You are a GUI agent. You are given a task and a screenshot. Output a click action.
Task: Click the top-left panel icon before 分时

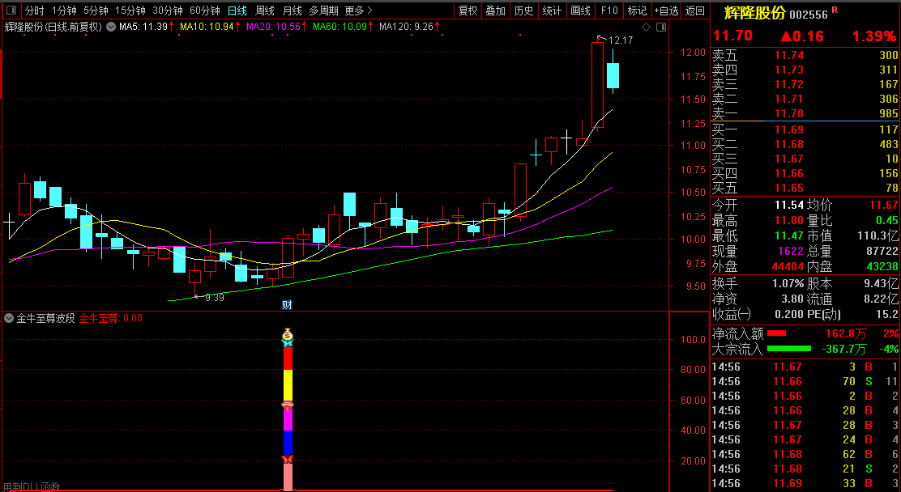pos(11,11)
